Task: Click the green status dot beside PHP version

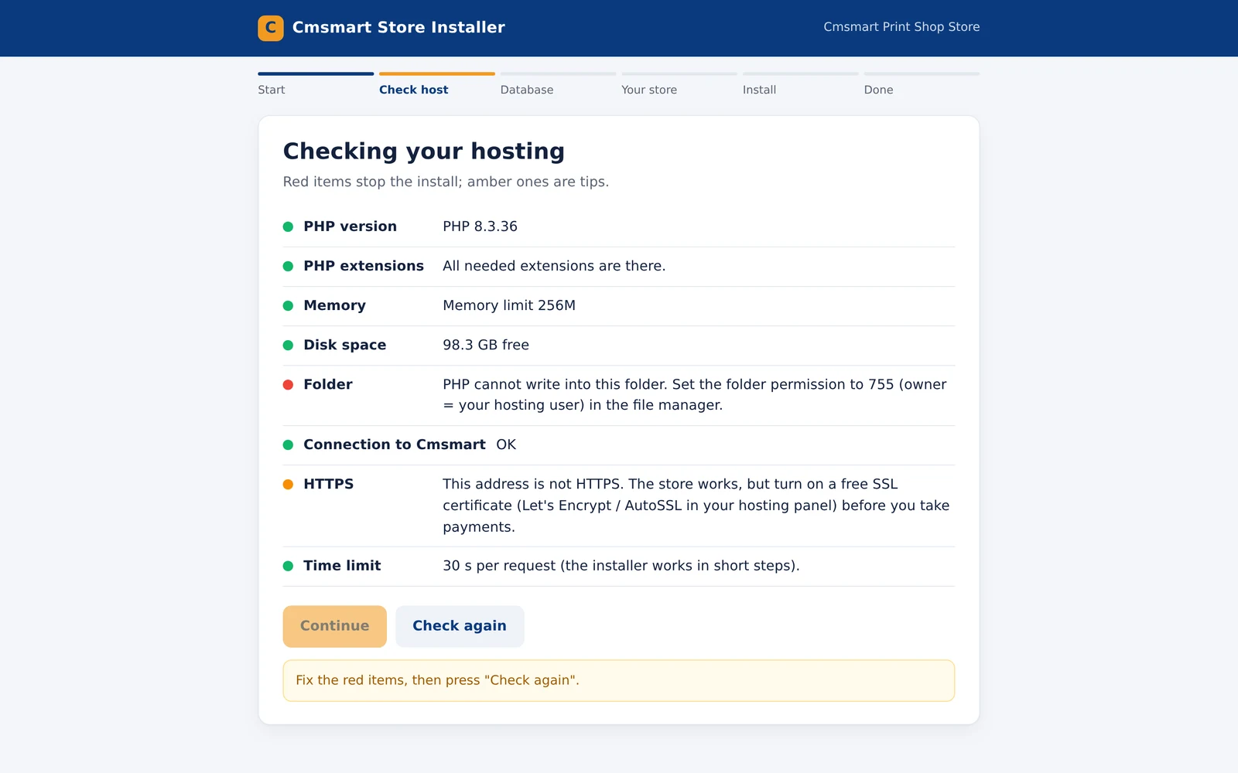Action: coord(288,226)
